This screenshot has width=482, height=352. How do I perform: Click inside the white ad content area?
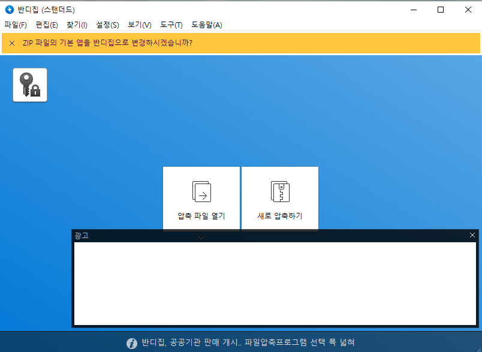[275, 284]
